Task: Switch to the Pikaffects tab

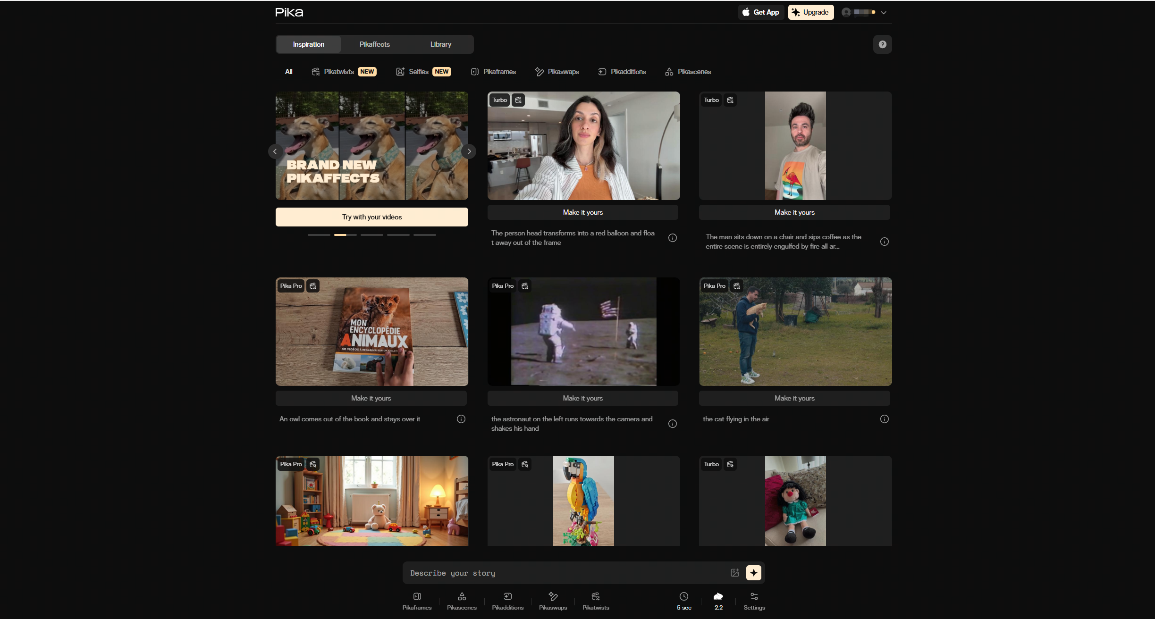Action: tap(374, 44)
